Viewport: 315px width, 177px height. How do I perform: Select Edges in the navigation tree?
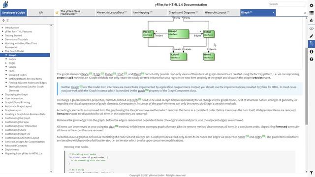coord(12,63)
